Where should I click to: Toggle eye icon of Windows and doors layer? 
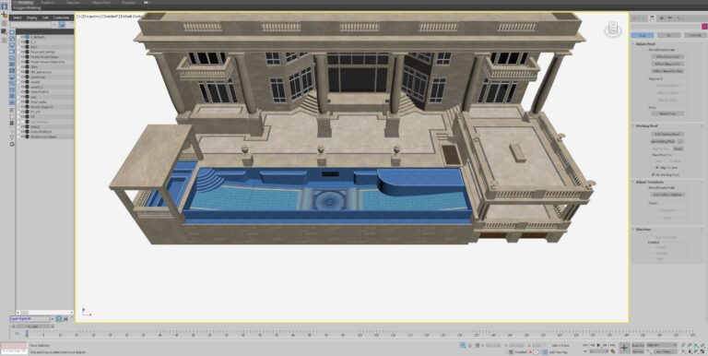pos(22,136)
